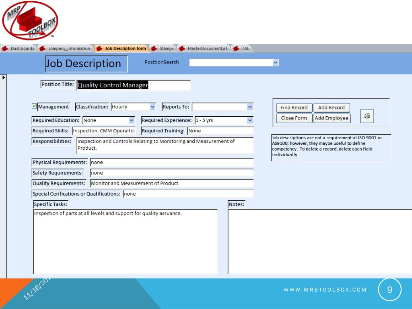Click the WWW.MRBTOOLBOX.COM footer text

(325, 290)
